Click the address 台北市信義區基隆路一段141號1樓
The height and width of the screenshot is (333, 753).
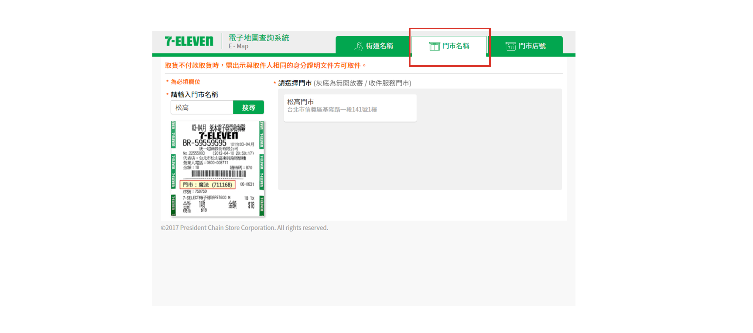click(x=332, y=110)
